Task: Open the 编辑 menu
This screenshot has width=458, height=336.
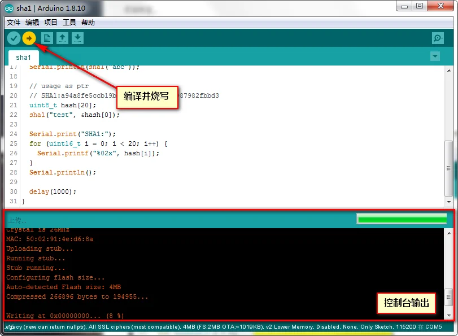Action: [x=32, y=23]
